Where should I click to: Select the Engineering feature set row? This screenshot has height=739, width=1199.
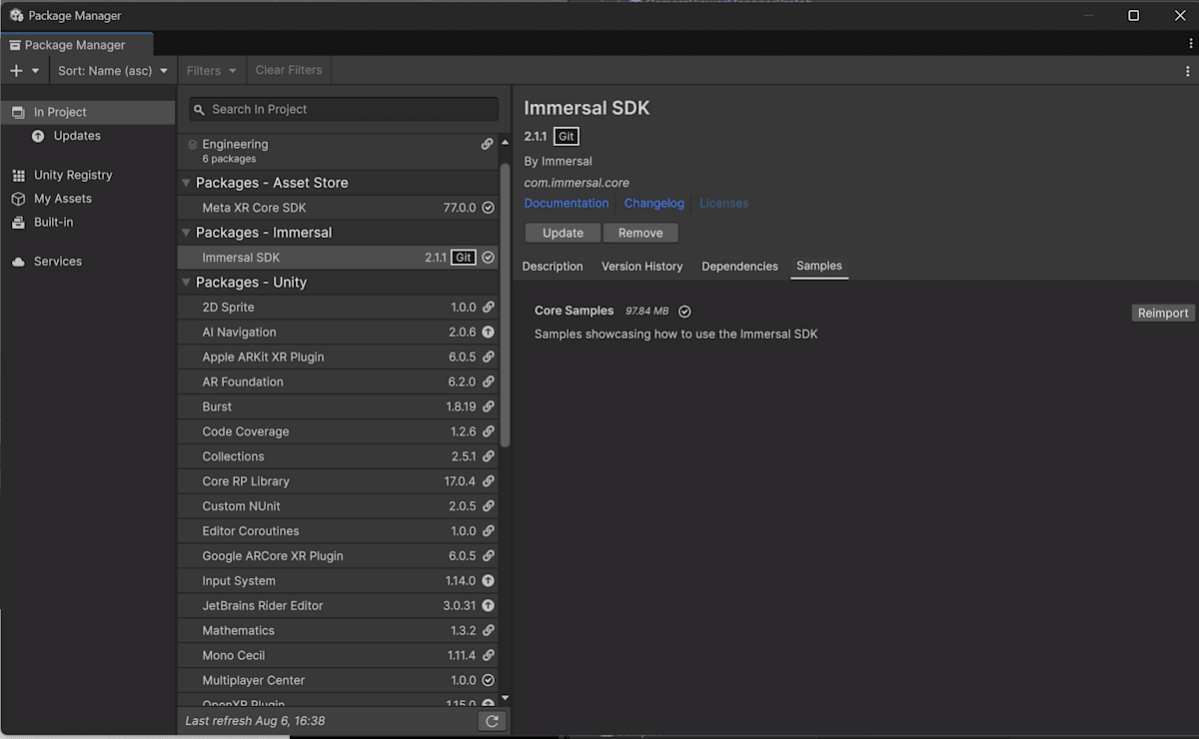coord(338,151)
